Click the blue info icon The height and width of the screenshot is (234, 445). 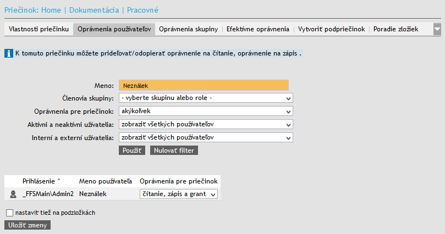click(9, 54)
